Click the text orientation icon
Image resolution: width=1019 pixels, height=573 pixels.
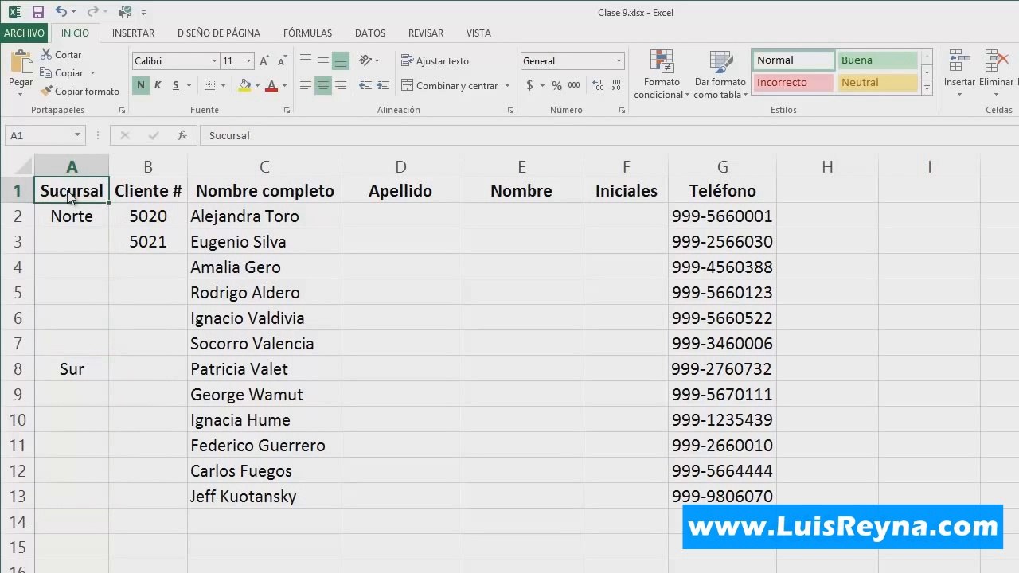pos(365,60)
